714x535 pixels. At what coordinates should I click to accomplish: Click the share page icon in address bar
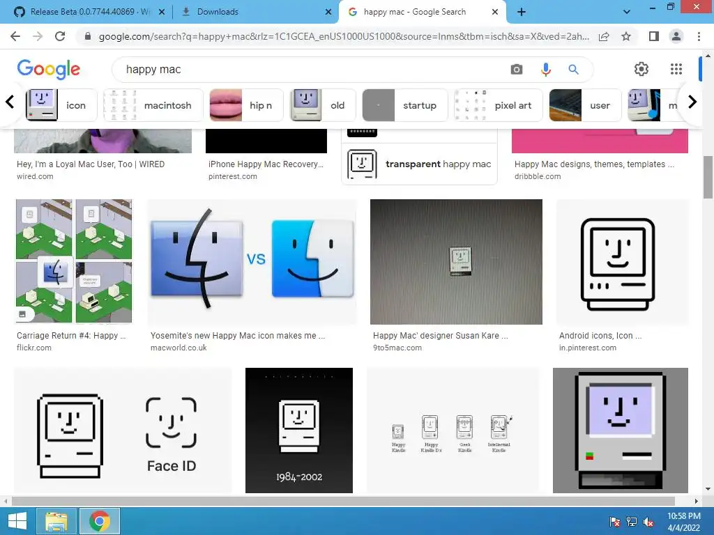pyautogui.click(x=604, y=37)
